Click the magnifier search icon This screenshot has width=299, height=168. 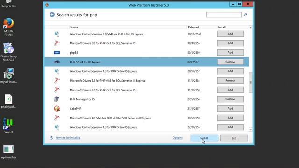(245, 14)
